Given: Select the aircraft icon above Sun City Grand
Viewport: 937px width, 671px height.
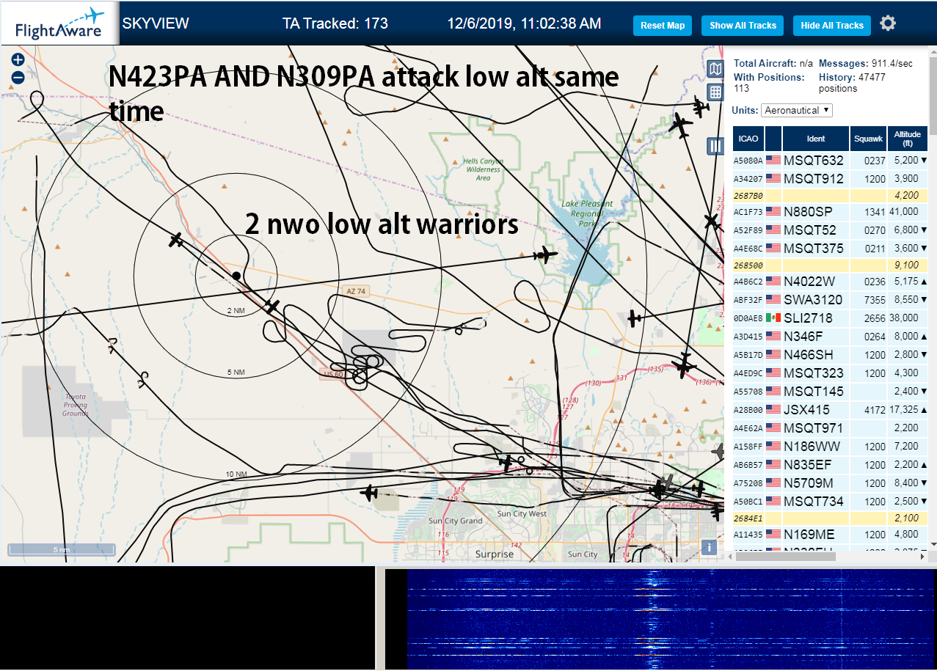Looking at the screenshot, I should pyautogui.click(x=369, y=494).
